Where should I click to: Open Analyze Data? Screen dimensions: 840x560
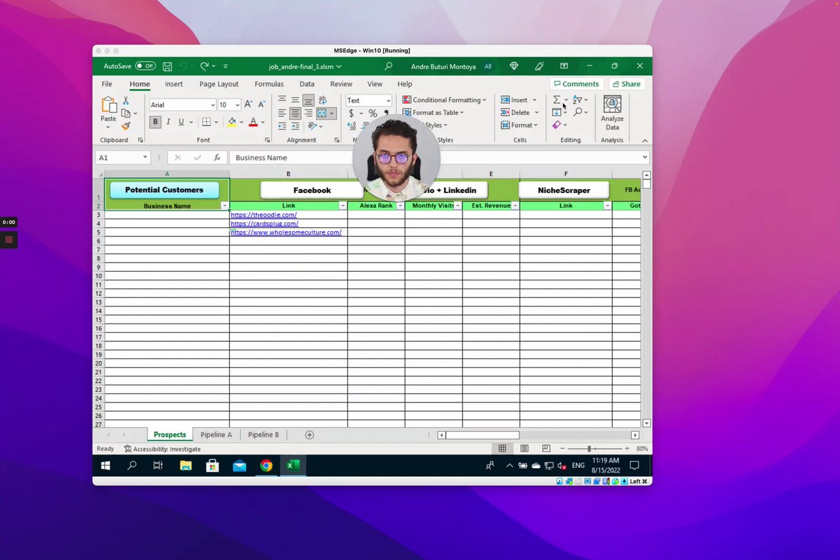tap(612, 113)
